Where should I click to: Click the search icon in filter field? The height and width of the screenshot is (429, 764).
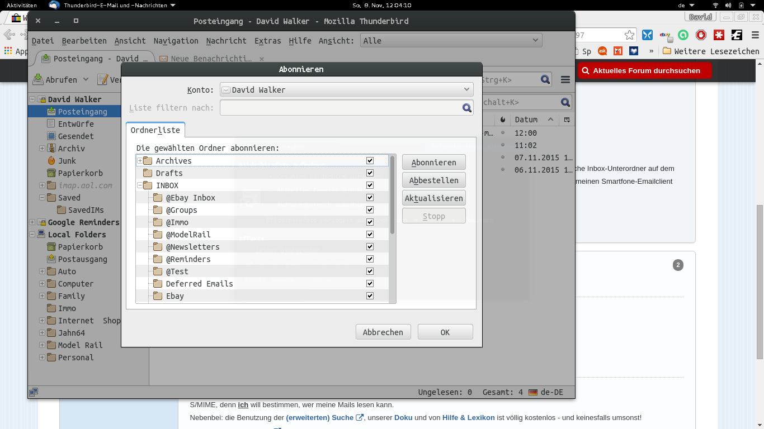[x=467, y=108]
